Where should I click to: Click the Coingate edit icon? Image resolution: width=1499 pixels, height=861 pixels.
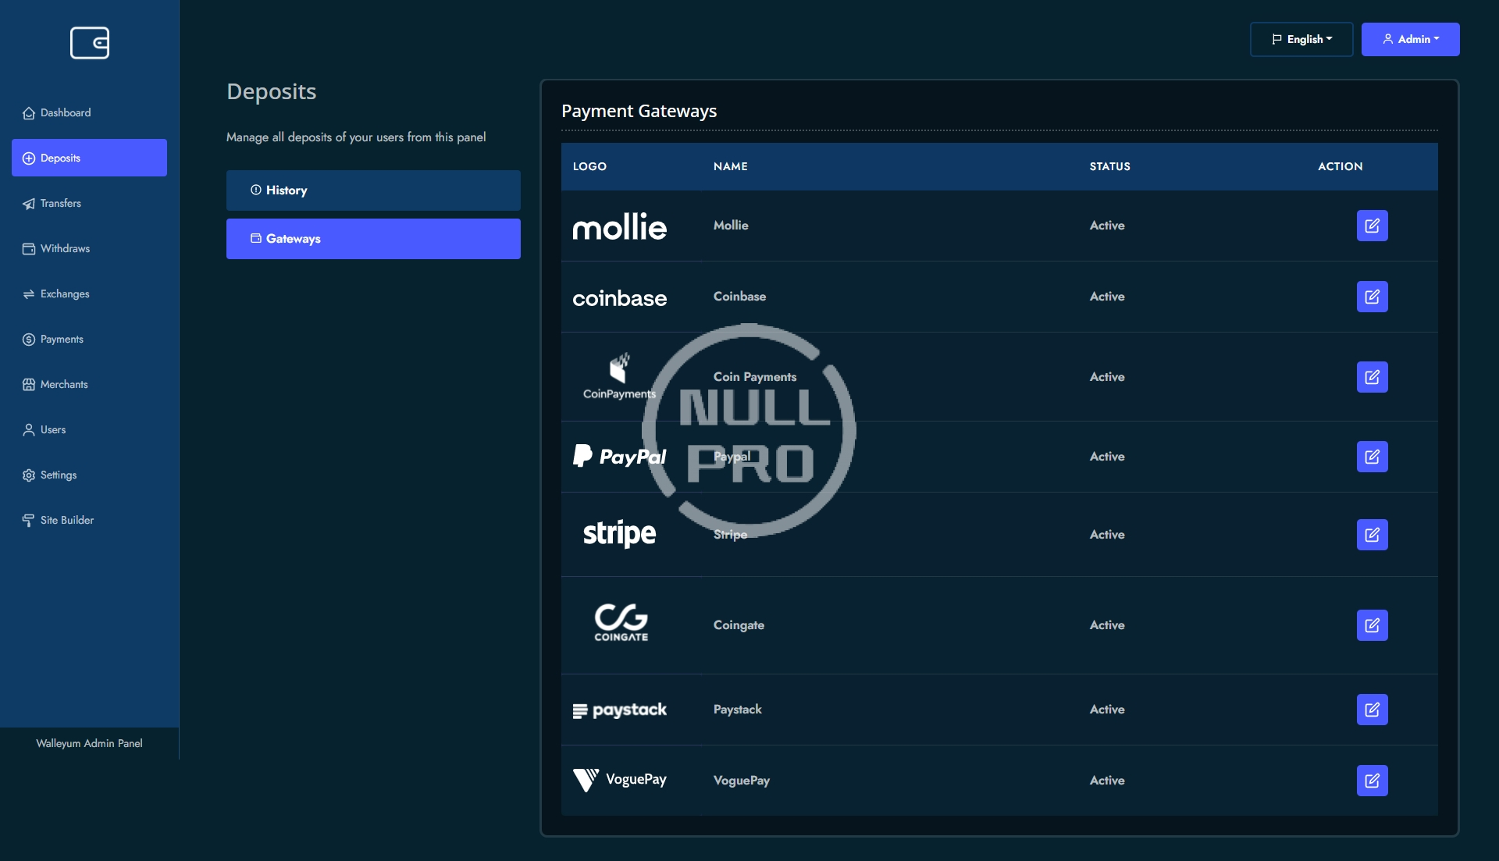[1372, 625]
